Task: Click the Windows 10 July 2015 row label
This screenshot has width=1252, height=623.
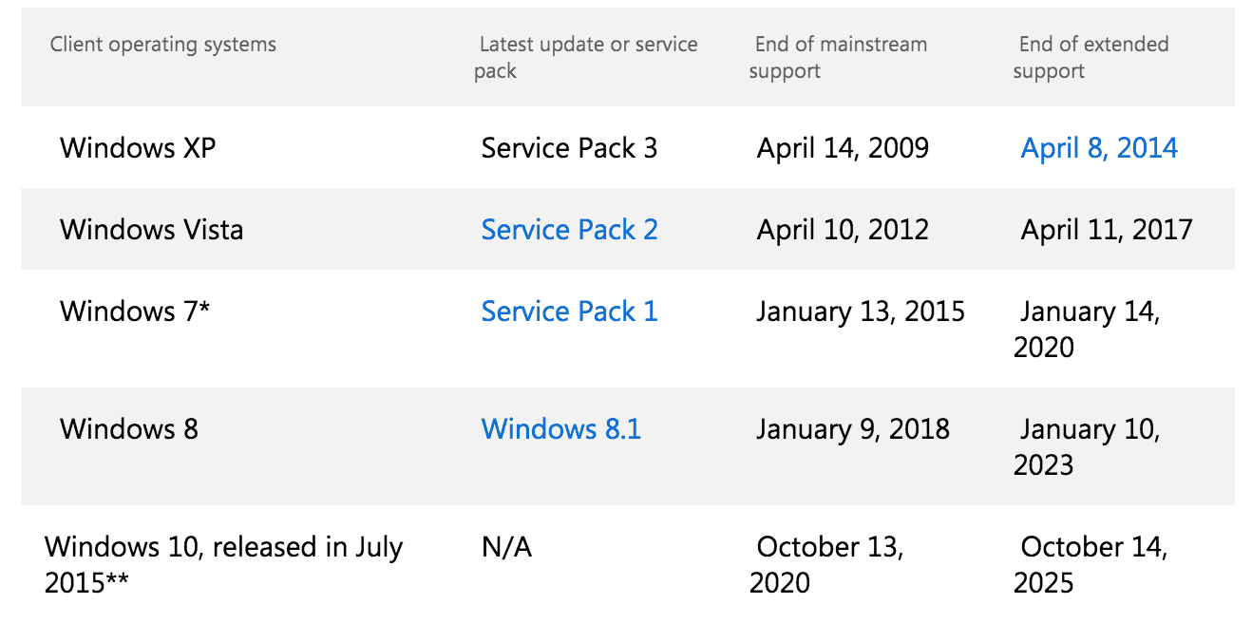Action: click(223, 564)
